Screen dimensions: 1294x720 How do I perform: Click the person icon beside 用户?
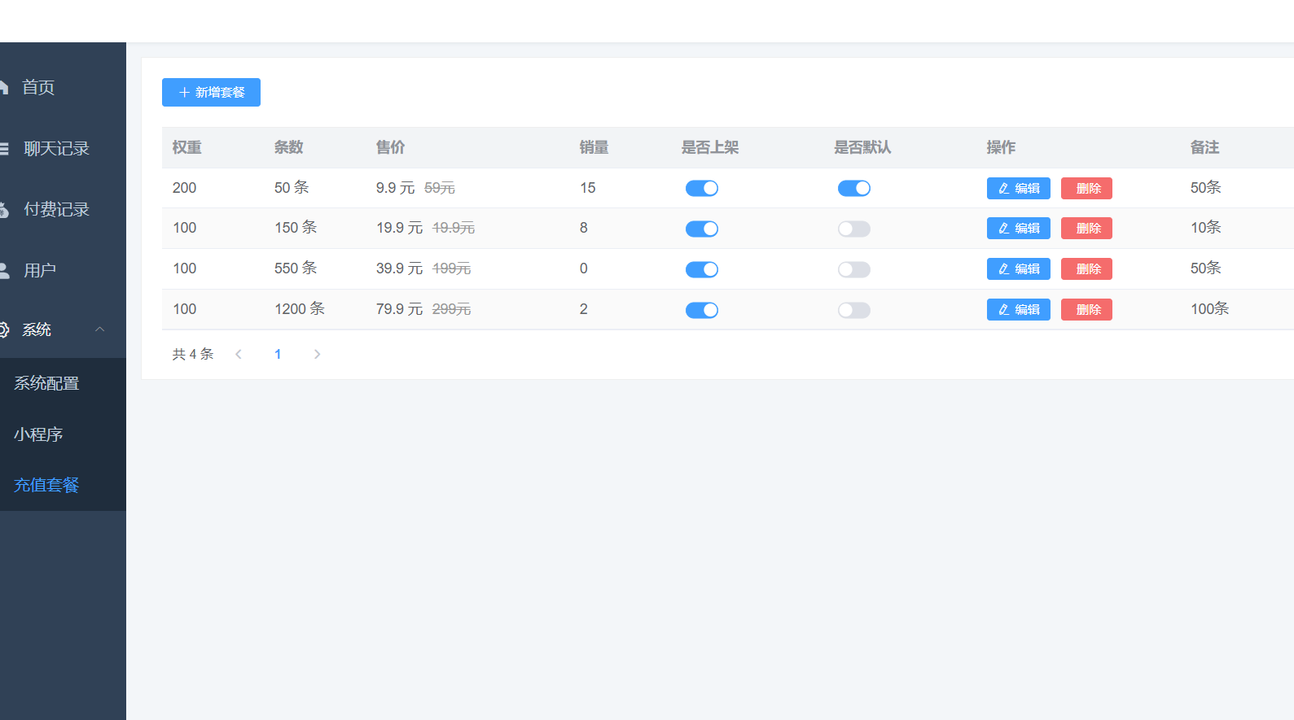coord(3,270)
